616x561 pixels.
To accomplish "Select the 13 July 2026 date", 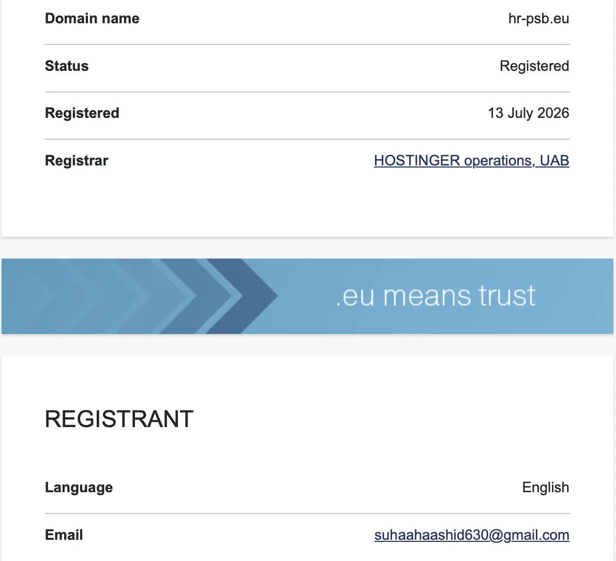I will point(529,113).
